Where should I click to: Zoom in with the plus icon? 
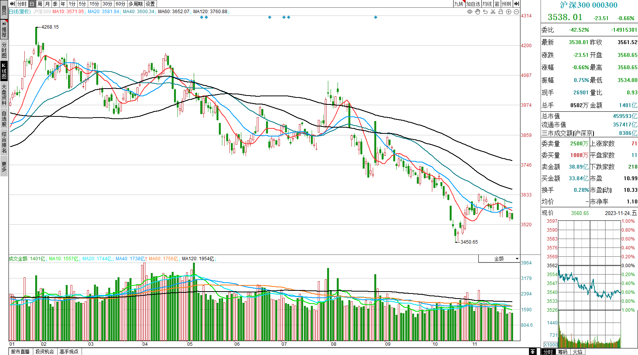pos(509,12)
